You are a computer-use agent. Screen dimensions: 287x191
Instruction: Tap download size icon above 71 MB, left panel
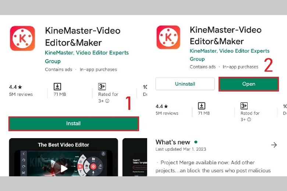tap(57, 86)
